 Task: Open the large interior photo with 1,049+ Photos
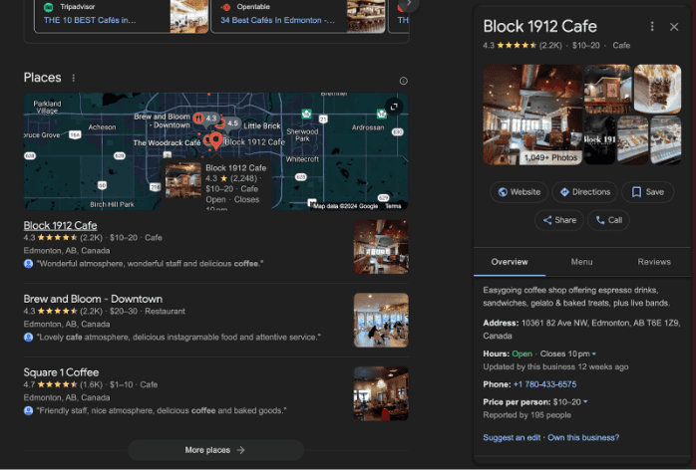[532, 115]
